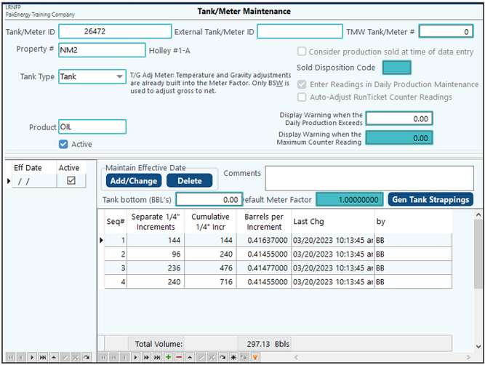Click edit triangle in strapping grid navigator

tap(190, 357)
